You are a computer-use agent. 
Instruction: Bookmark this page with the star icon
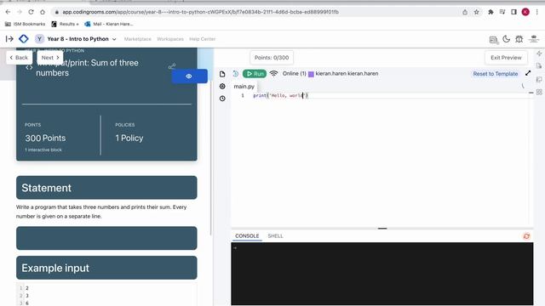[477, 12]
